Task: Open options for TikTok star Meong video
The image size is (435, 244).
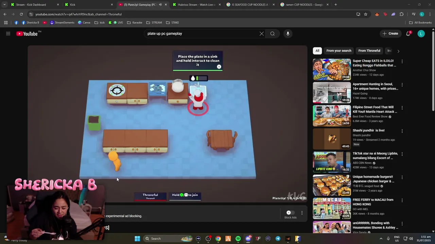Action: (x=402, y=154)
